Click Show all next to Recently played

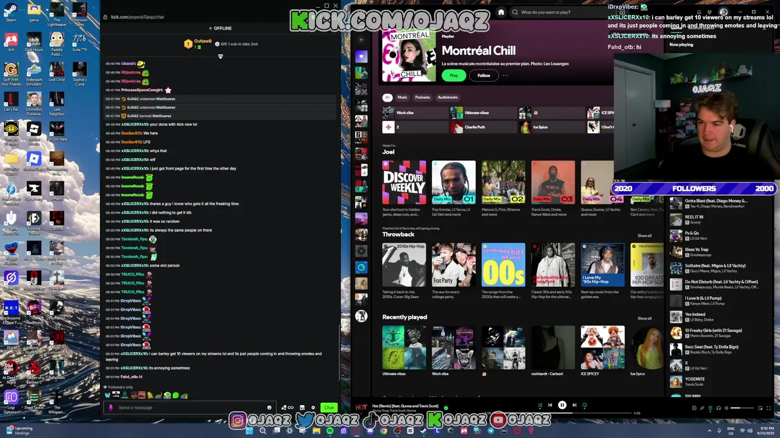point(644,318)
